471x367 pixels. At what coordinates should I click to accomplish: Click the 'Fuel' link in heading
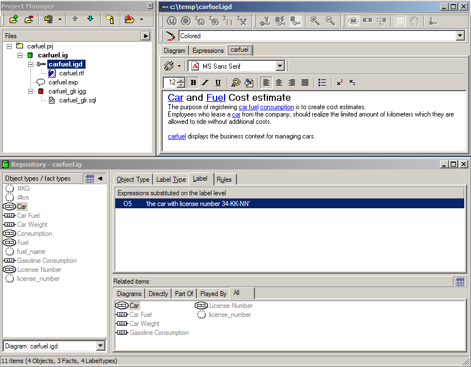[216, 98]
